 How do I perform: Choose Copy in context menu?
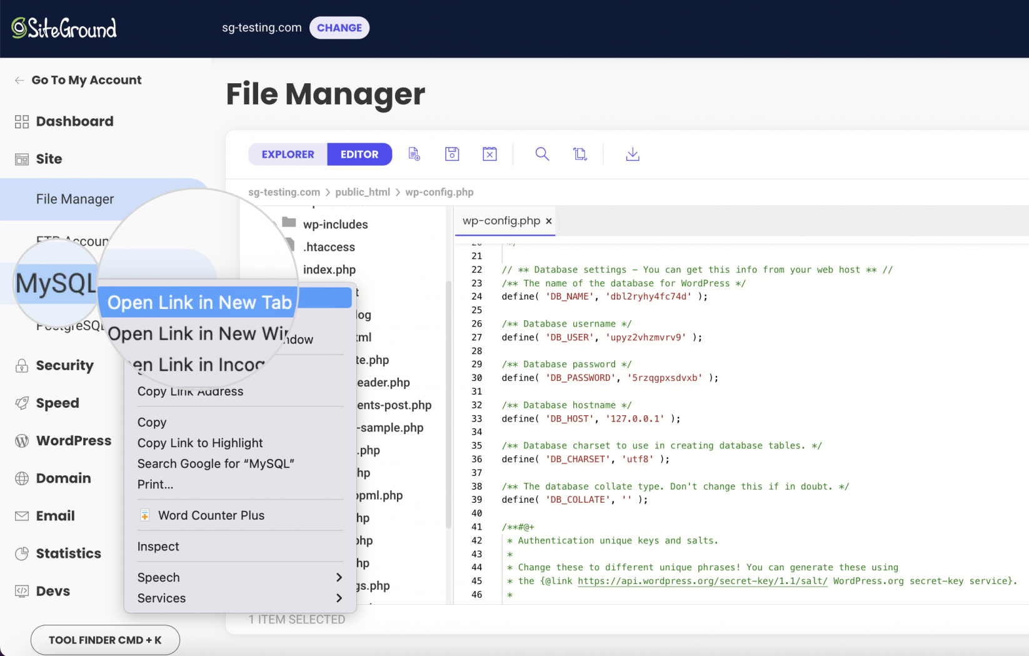[152, 422]
